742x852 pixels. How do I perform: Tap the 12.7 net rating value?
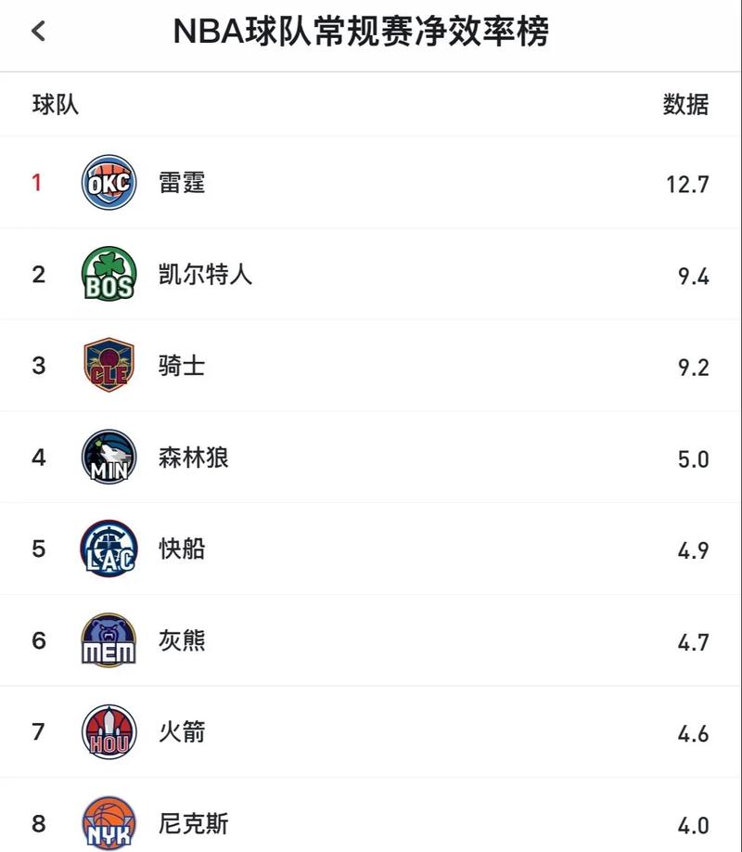tap(687, 184)
